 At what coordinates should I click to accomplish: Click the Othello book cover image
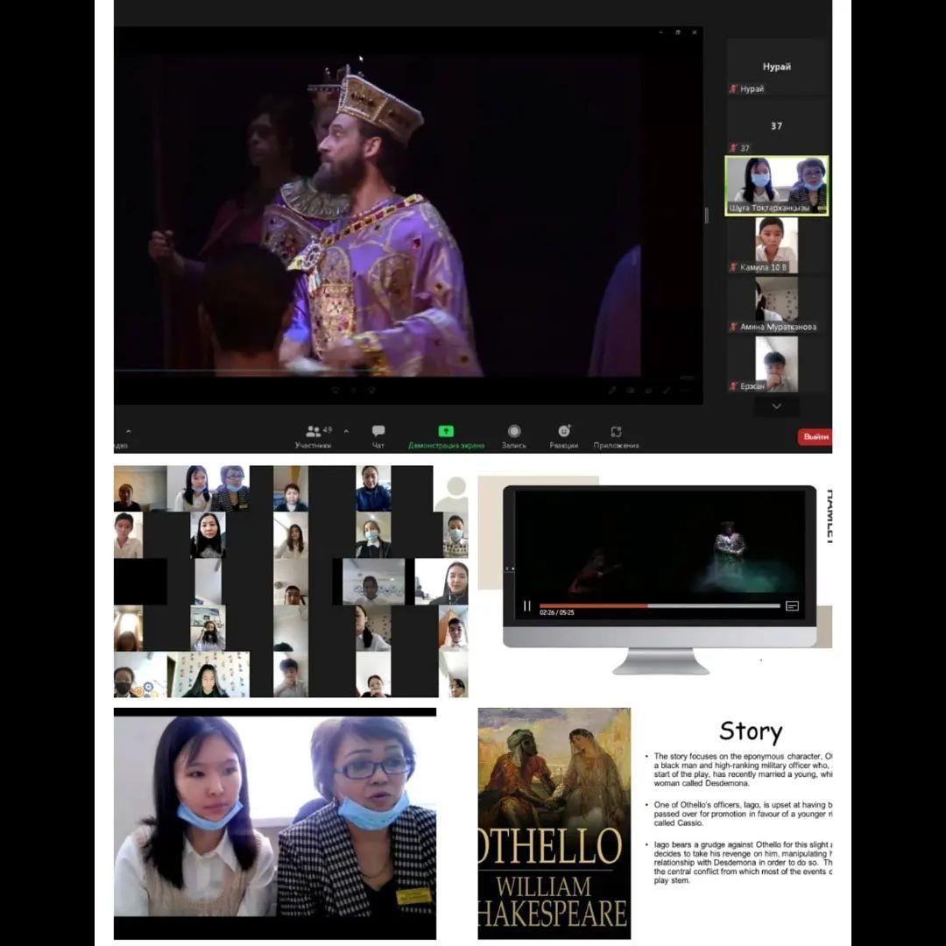click(x=554, y=823)
